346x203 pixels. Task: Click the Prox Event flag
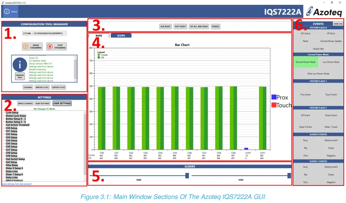305,95
